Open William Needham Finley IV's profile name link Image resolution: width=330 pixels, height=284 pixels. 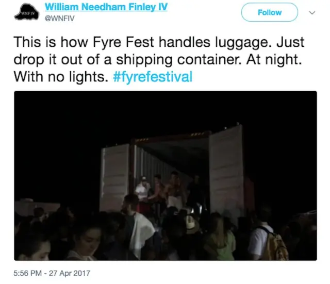[106, 7]
